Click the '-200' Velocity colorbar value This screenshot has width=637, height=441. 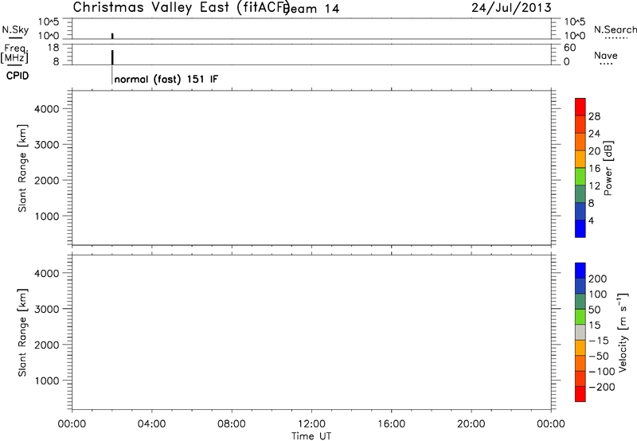coord(602,387)
